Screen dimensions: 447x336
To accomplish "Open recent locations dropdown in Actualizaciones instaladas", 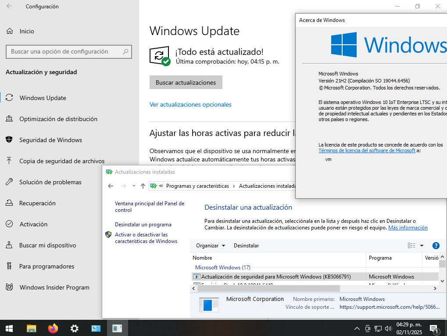I will click(134, 186).
